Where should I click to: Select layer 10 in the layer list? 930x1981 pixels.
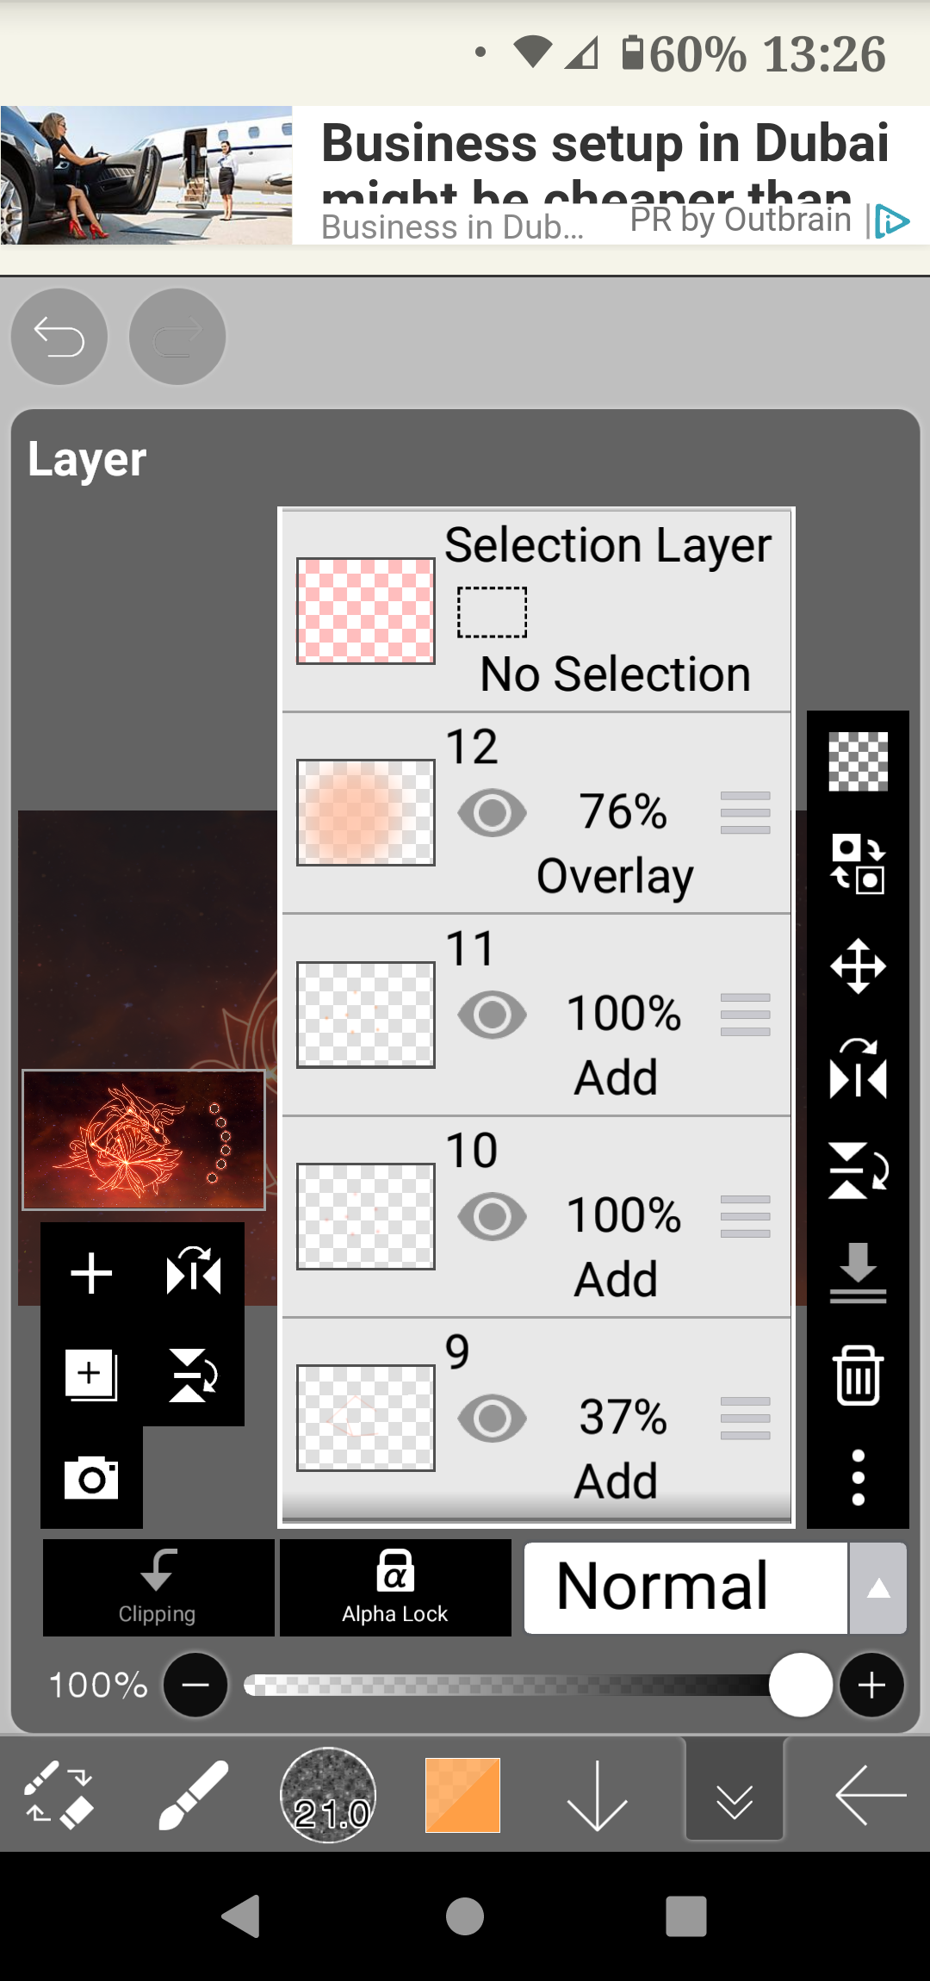point(536,1216)
